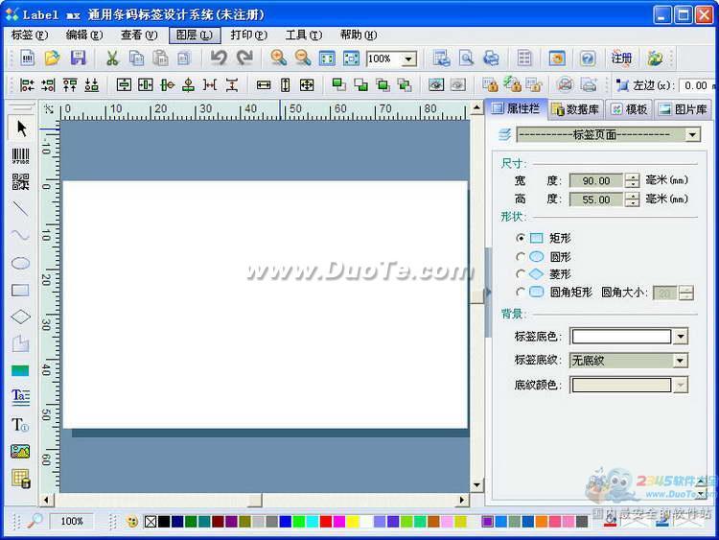Switch to the 模板 tab
This screenshot has width=719, height=540.
click(629, 109)
